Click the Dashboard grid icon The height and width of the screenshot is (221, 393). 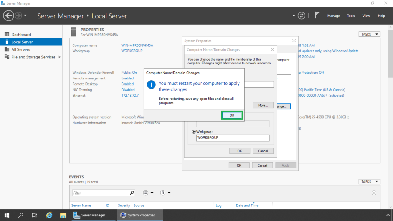[7, 34]
